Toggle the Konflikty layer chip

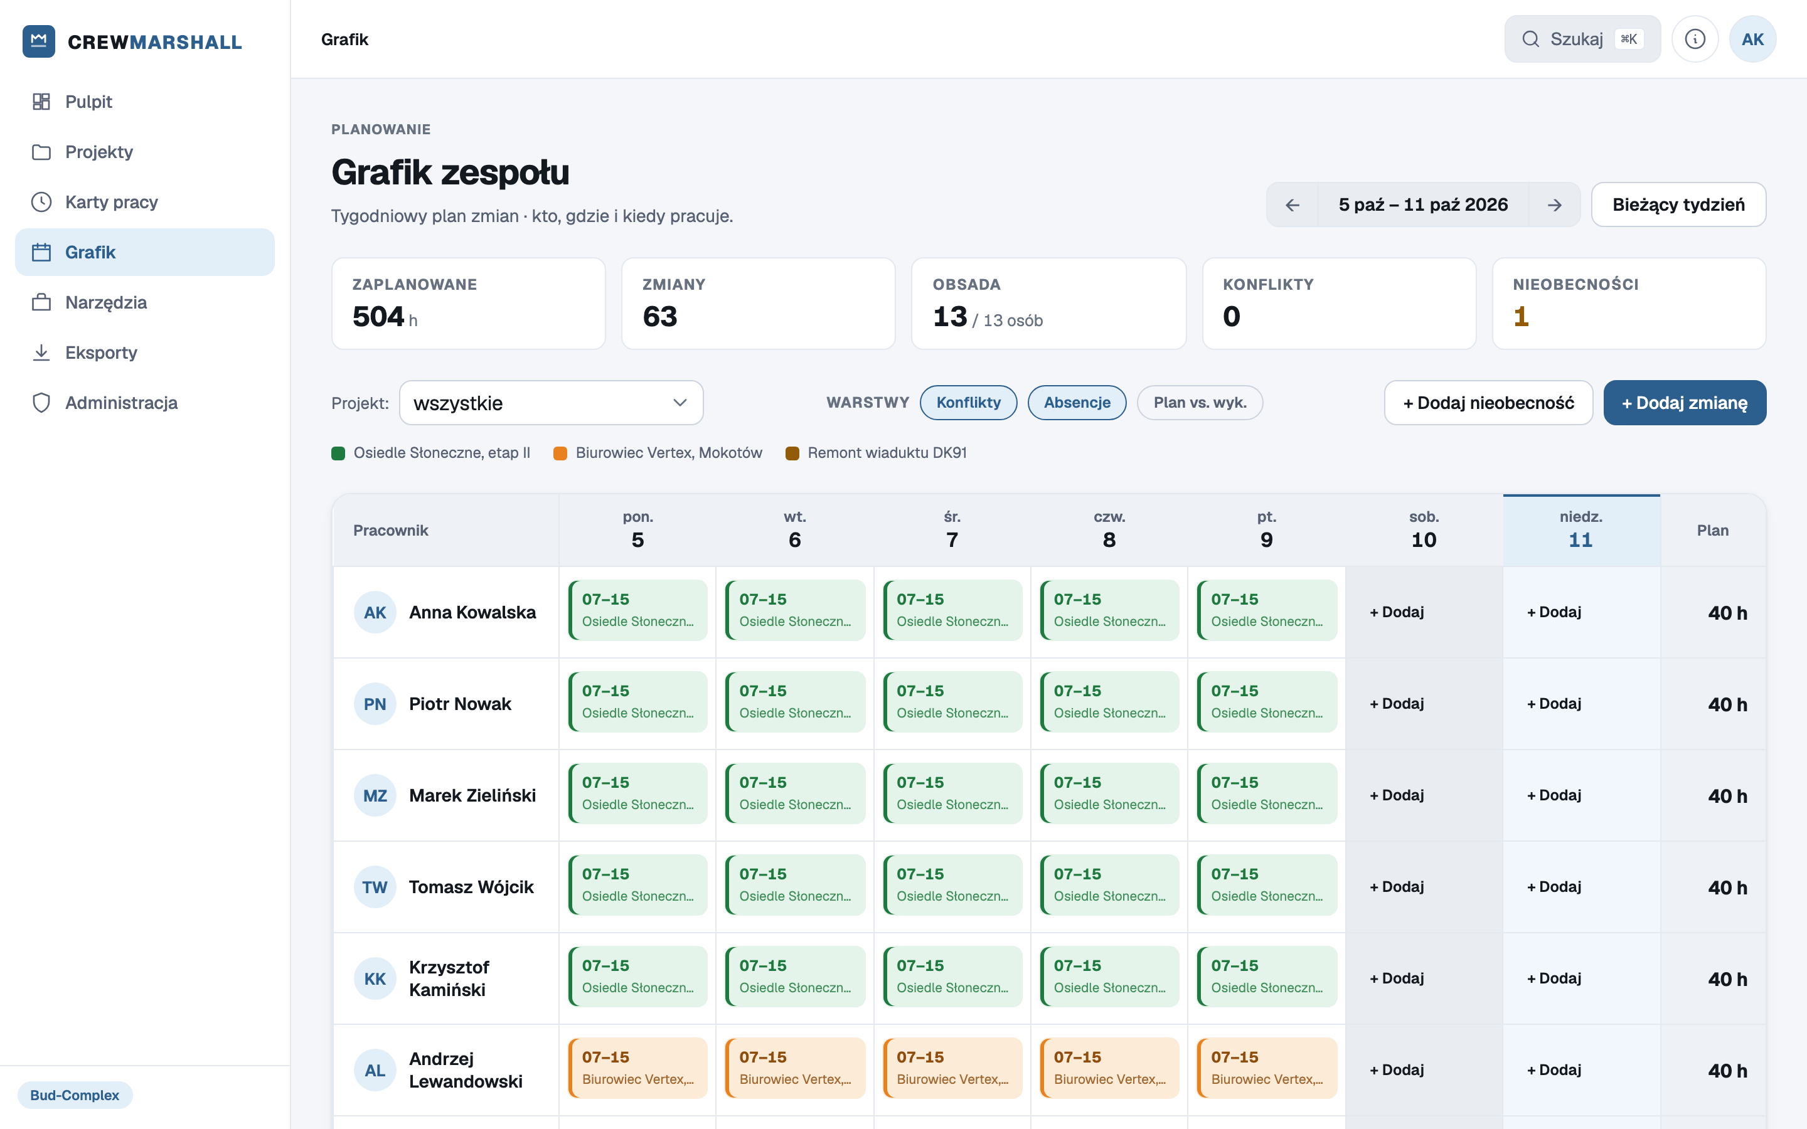[969, 403]
